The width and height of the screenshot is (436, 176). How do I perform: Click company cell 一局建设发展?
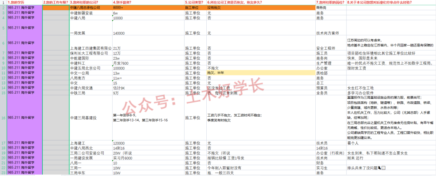click(91, 158)
